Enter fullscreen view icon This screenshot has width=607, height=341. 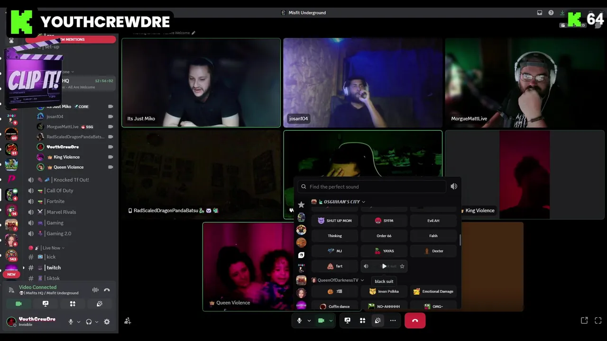[598, 321]
